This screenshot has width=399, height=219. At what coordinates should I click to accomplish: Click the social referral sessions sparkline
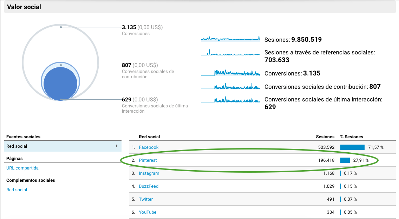tap(230, 53)
